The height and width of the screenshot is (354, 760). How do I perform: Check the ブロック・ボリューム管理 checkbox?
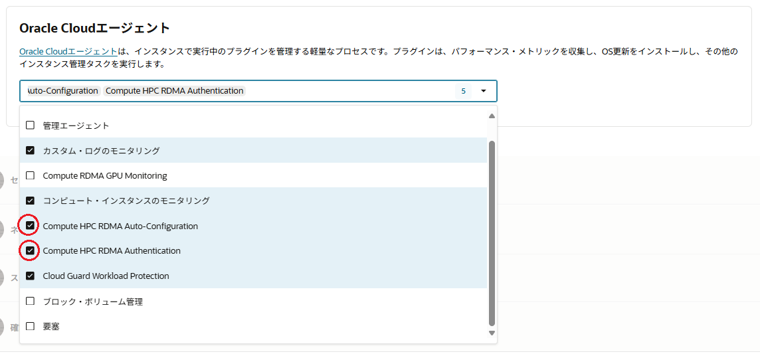tap(30, 302)
